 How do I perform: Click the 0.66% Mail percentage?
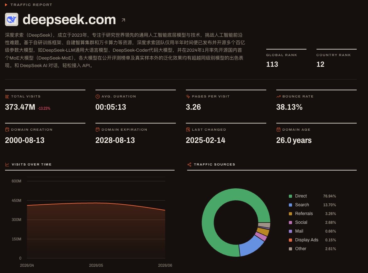(x=330, y=231)
